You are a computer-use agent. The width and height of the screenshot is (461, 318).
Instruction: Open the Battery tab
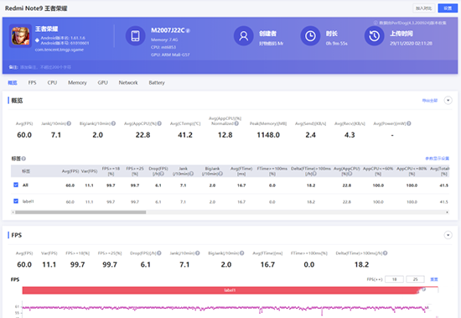[x=157, y=83]
